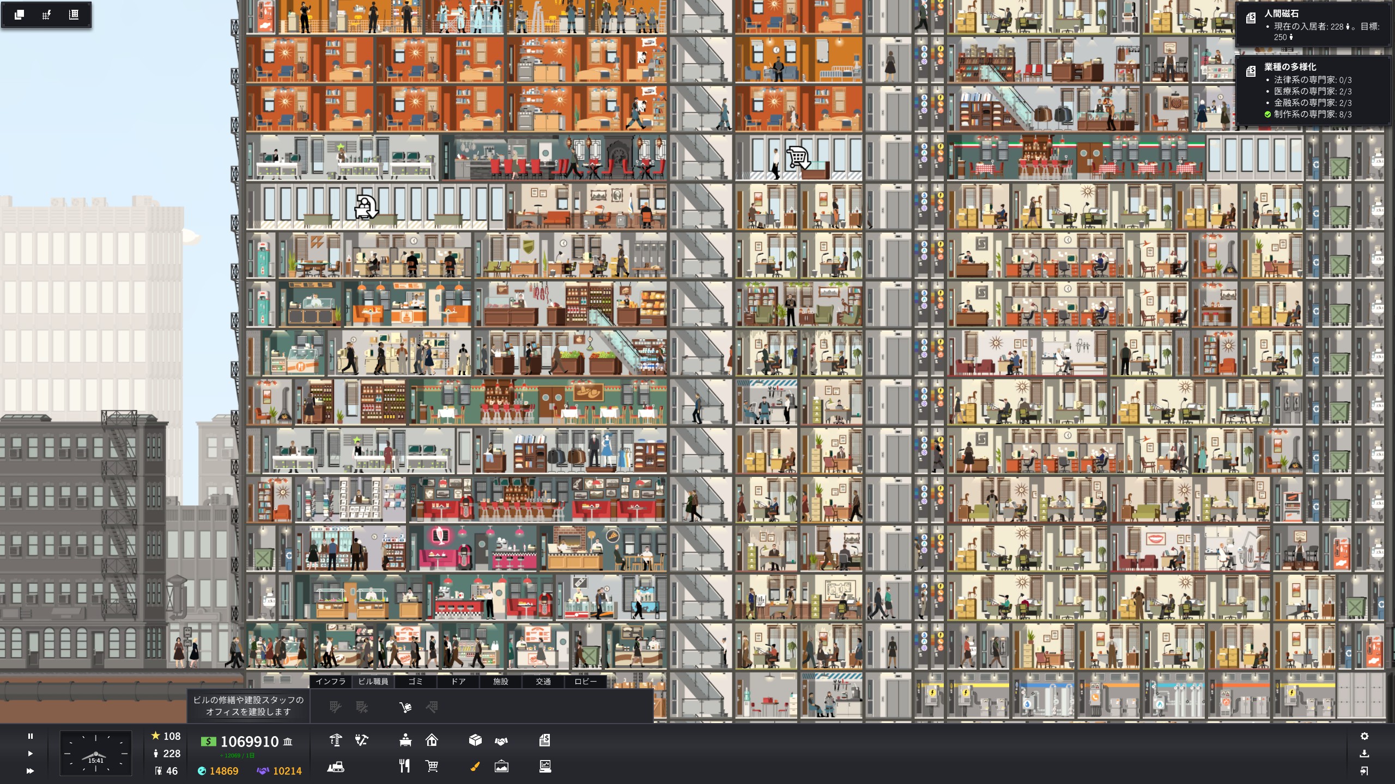Open the bank icon next to money
Viewport: 1395px width, 784px height.
pyautogui.click(x=288, y=742)
